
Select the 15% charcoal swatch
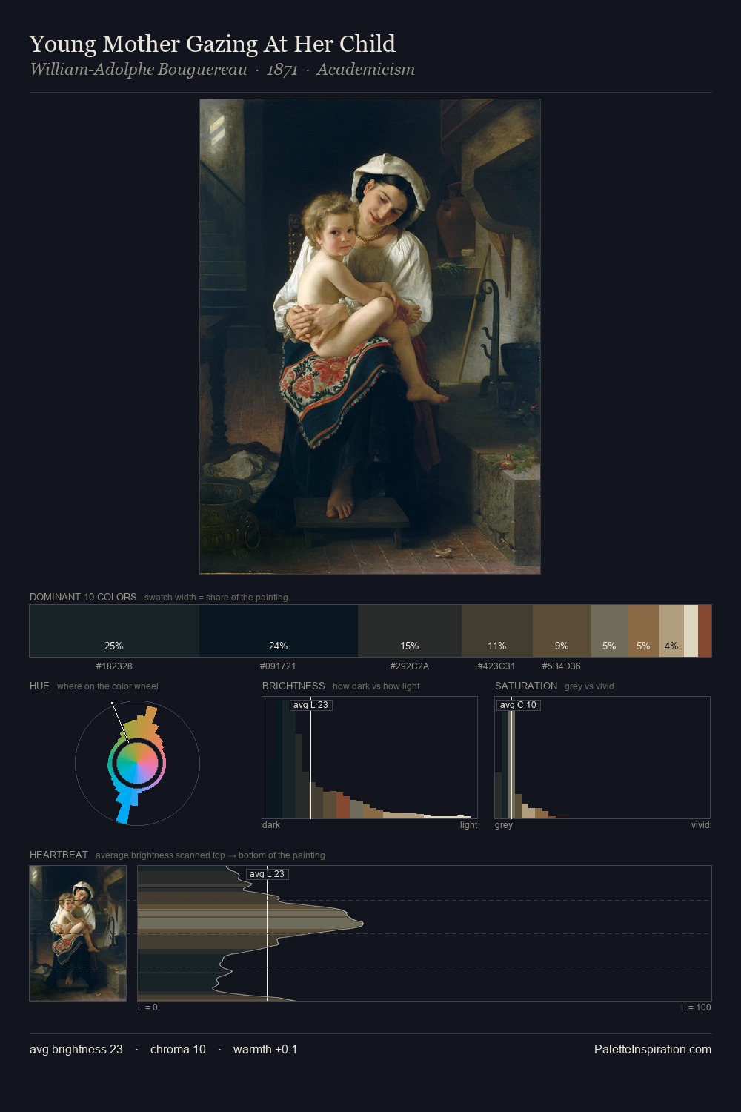pos(410,631)
